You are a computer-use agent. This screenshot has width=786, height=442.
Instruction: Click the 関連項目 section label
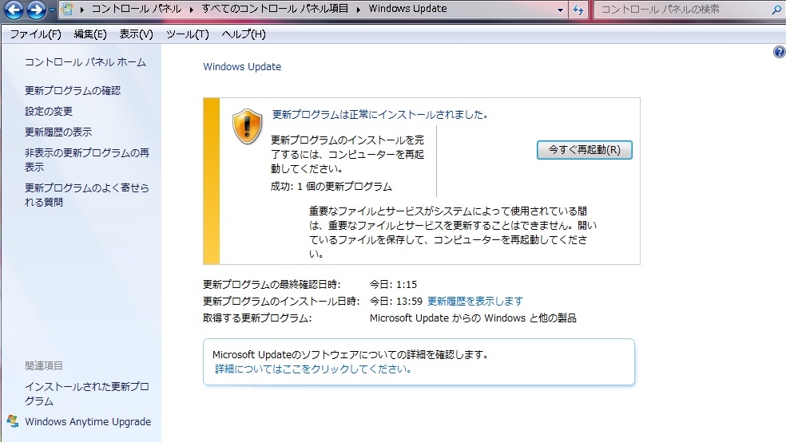pyautogui.click(x=44, y=366)
